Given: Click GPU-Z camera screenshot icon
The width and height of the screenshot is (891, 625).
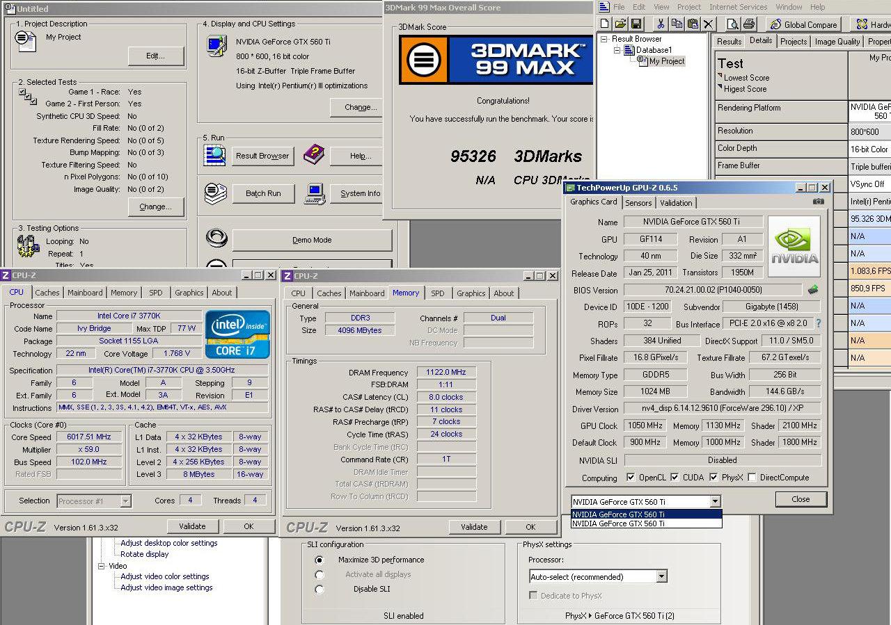Looking at the screenshot, I should (x=819, y=202).
